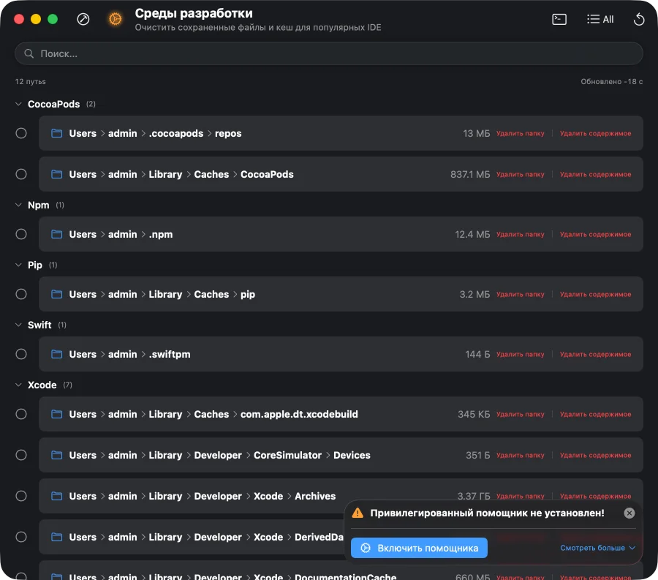Click the CocoaPods breadcrumb in Caches path

[267, 174]
